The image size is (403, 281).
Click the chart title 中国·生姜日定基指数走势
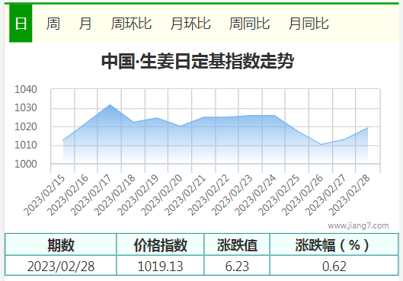[x=197, y=62]
